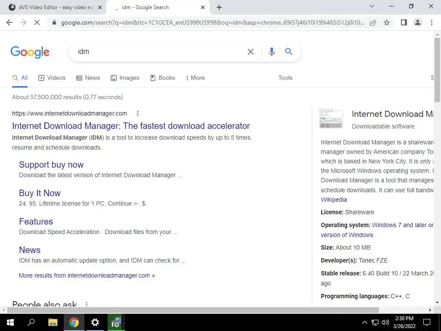Viewport: 441px width, 331px height.
Task: Switch to Videos results tab
Action: (52, 78)
